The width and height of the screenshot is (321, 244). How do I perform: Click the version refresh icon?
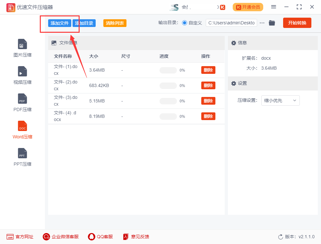coord(281,237)
